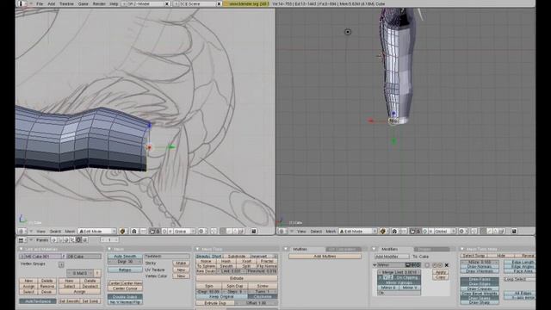Click buttons window type icon beside Panels
The width and height of the screenshot is (551, 310).
[22, 240]
